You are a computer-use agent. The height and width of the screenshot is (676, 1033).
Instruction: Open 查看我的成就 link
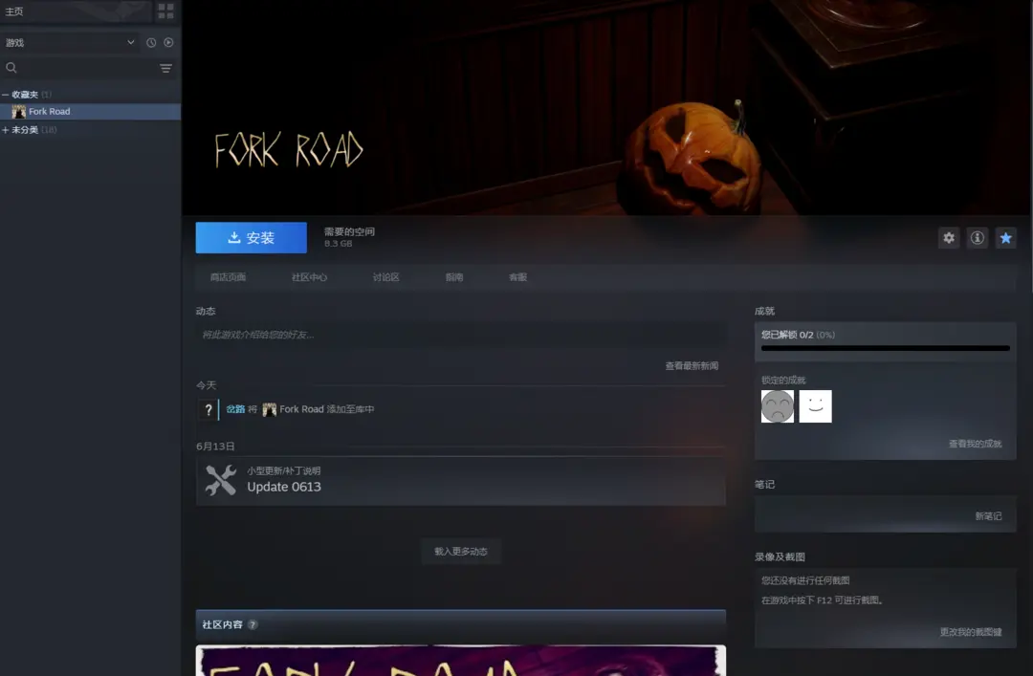pos(975,444)
